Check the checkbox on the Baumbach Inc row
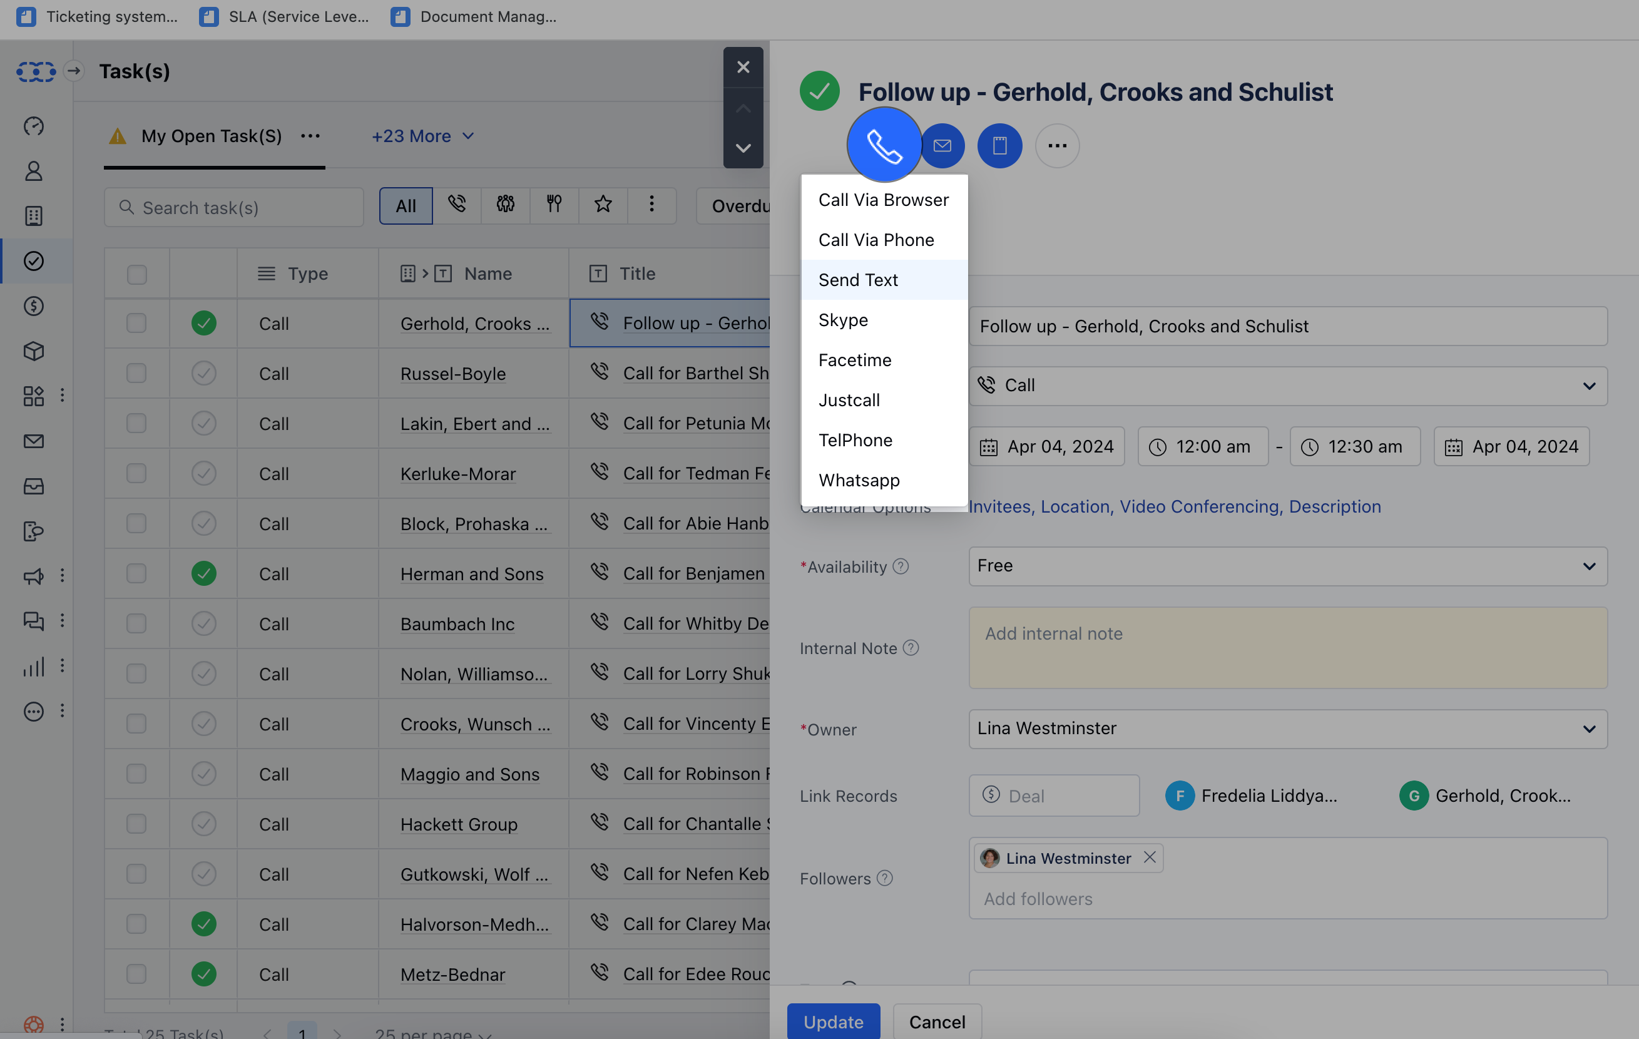 point(137,623)
